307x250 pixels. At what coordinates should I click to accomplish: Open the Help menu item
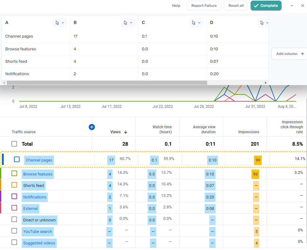(176, 6)
